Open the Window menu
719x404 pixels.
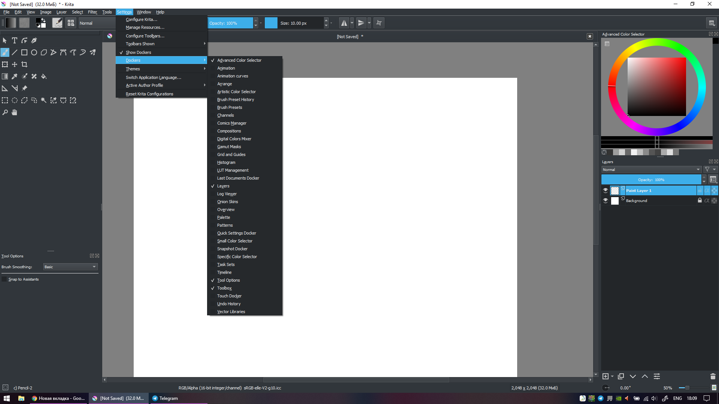click(x=144, y=12)
